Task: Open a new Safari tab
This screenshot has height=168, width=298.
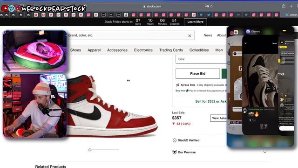Action: pyautogui.click(x=291, y=6)
